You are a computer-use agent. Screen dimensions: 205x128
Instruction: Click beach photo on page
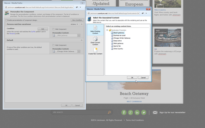click(x=134, y=86)
